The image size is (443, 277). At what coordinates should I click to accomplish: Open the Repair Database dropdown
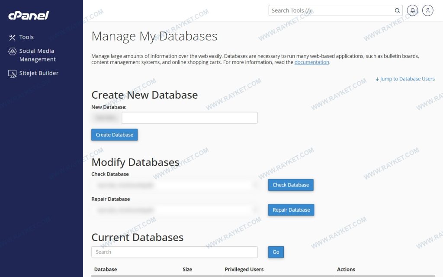point(176,210)
